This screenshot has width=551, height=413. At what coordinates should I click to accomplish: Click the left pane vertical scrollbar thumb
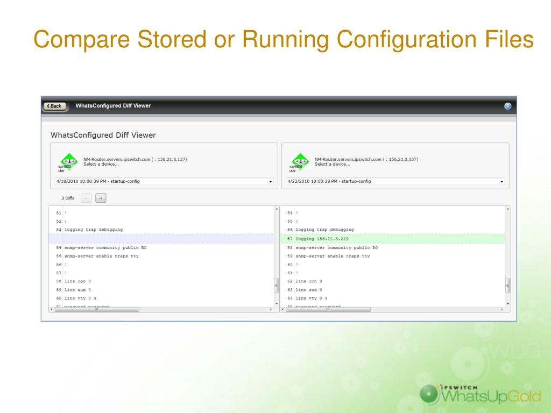point(276,286)
